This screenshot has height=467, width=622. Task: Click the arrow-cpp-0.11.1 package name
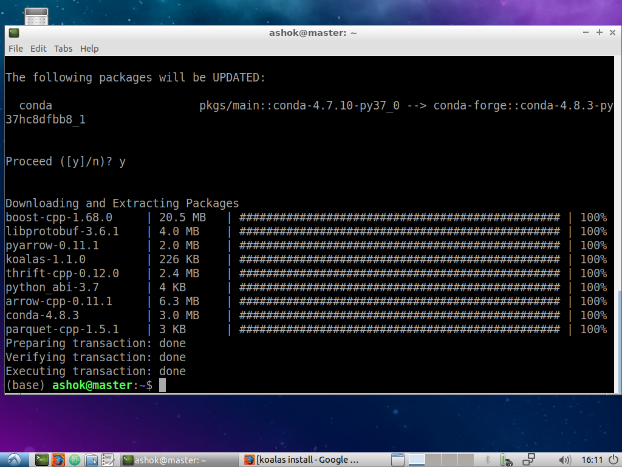click(x=59, y=302)
